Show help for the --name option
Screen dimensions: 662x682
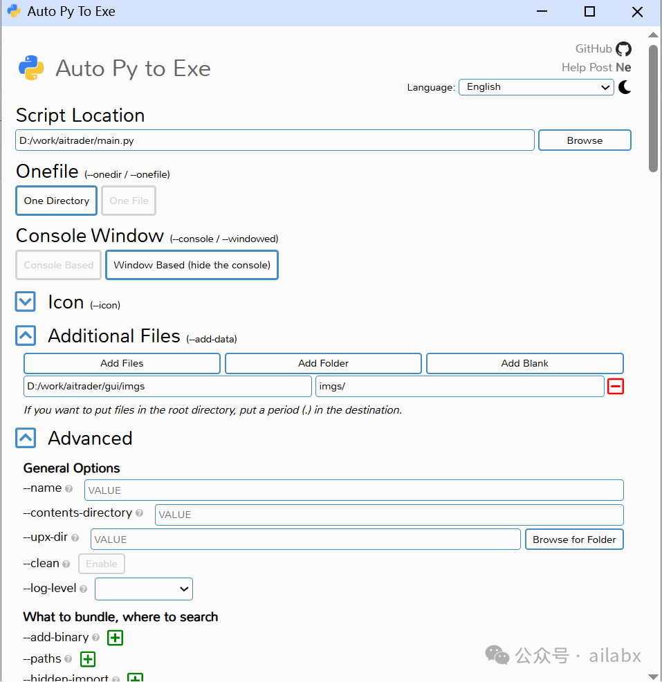tap(68, 489)
